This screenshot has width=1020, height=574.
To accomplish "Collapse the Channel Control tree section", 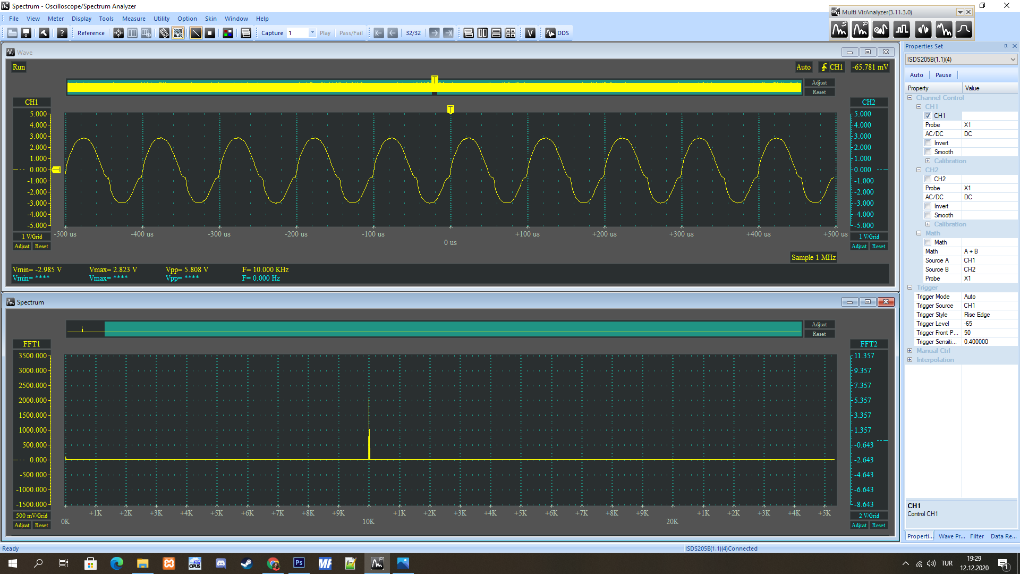I will click(x=909, y=98).
